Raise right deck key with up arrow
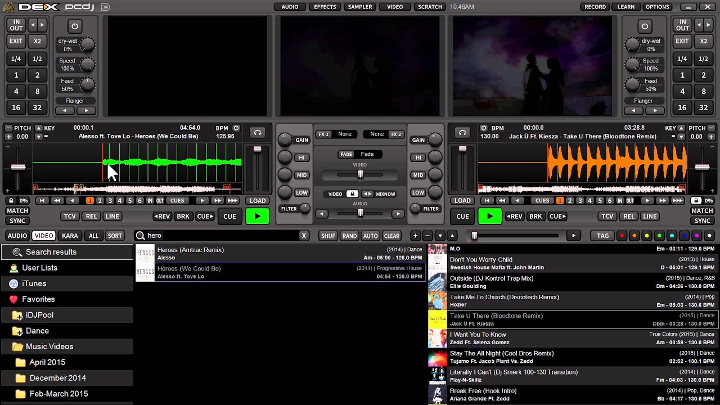The image size is (720, 405). tap(681, 128)
